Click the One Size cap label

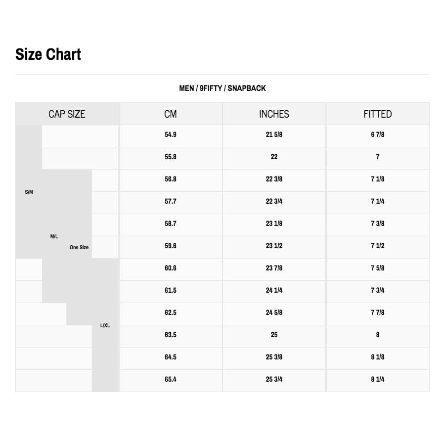(x=79, y=247)
